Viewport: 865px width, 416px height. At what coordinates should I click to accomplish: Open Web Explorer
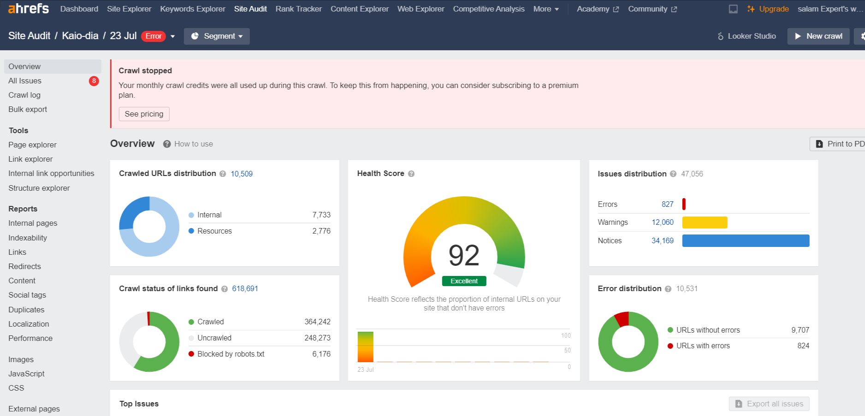pos(421,9)
